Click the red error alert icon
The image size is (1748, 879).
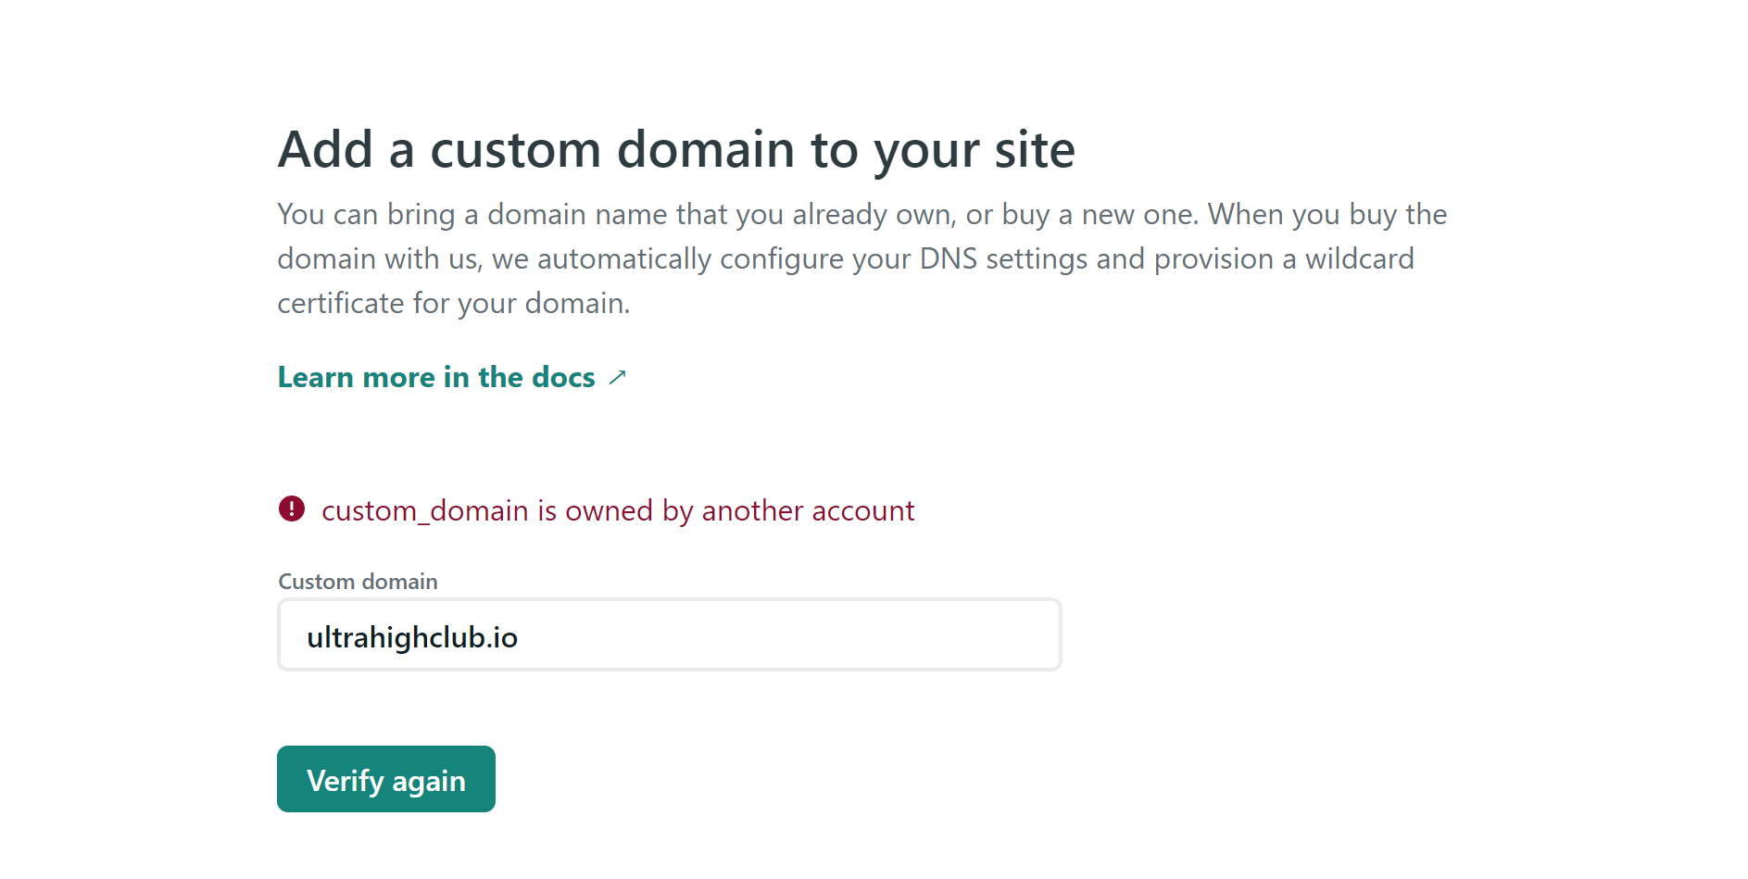(x=292, y=509)
